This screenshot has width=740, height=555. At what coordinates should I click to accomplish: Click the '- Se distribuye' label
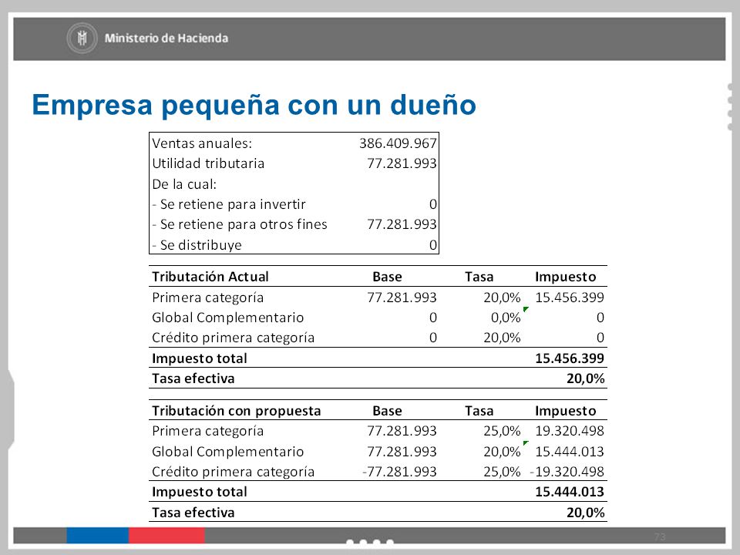[x=197, y=245]
